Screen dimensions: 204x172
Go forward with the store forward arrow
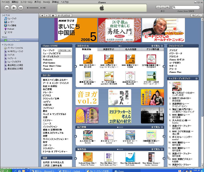47,16
